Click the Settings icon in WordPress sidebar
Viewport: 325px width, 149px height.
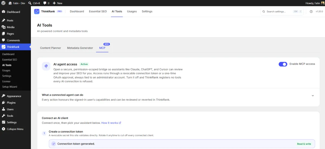[x=4, y=122]
